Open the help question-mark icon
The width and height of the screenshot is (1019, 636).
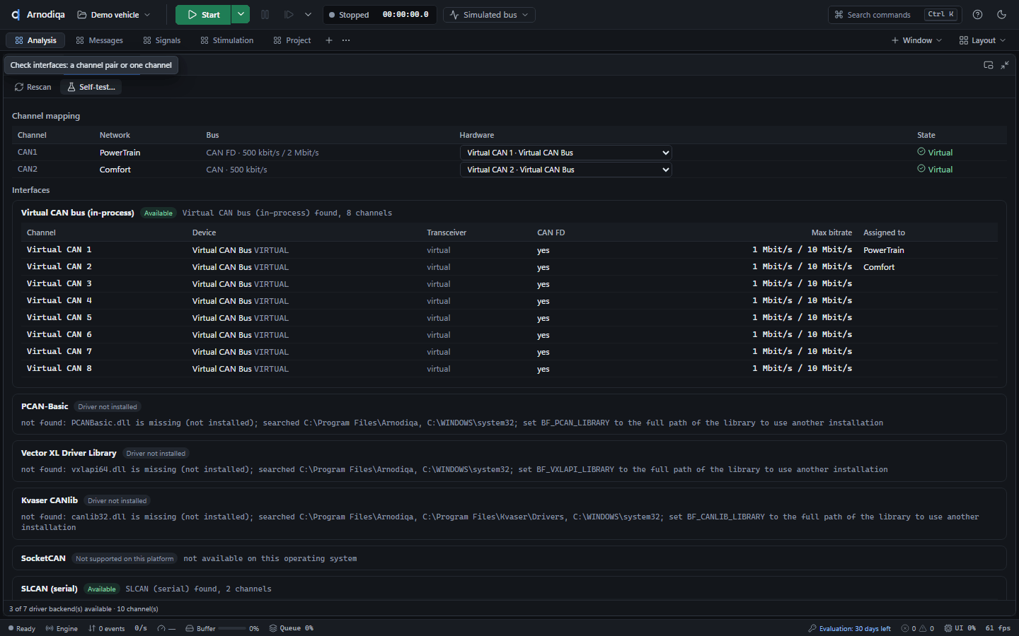pos(977,15)
